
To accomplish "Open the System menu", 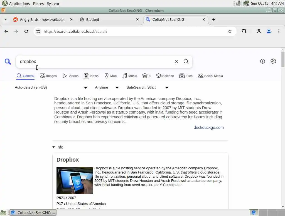I will [53, 3].
